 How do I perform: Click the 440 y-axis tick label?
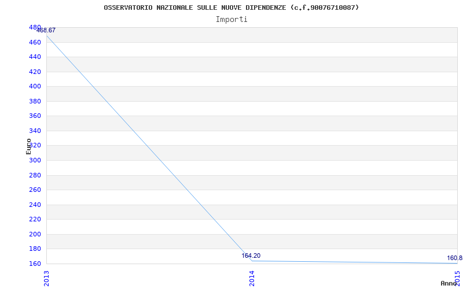click(x=35, y=57)
